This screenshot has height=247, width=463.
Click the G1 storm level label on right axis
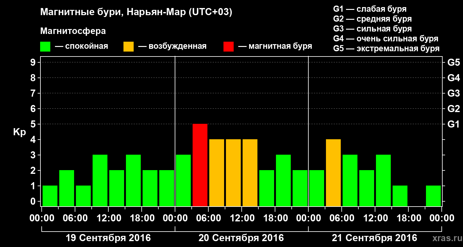point(453,124)
